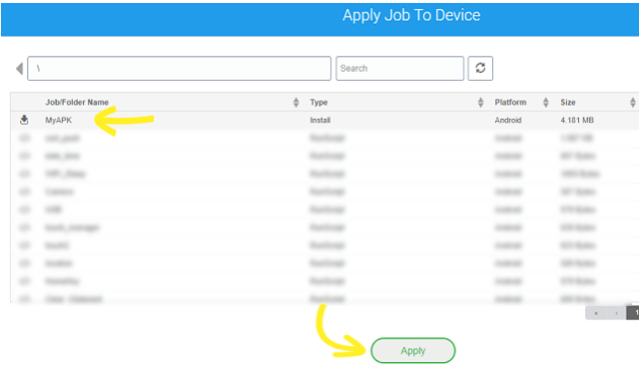Image resolution: width=639 pixels, height=369 pixels.
Task: Click the Type column header
Action: pyautogui.click(x=319, y=102)
